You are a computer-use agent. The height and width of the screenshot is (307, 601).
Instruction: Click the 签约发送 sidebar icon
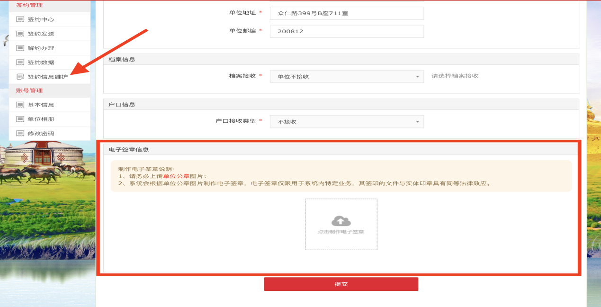(20, 34)
